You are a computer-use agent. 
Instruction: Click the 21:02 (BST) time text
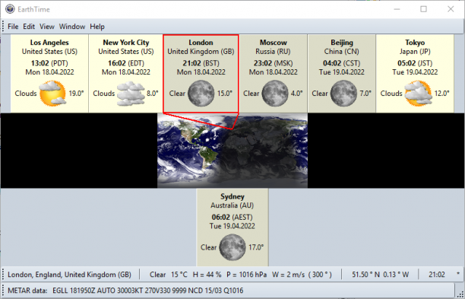click(x=201, y=63)
